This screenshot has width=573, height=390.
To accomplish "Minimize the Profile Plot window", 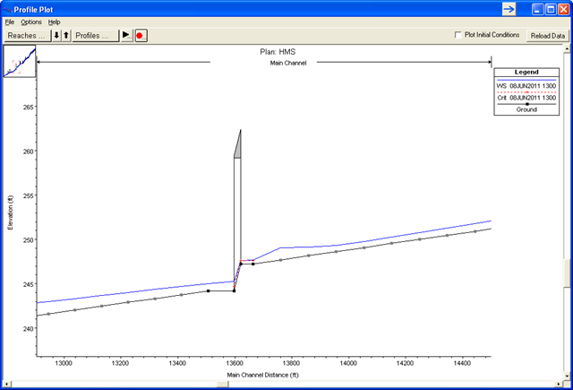I will click(537, 10).
